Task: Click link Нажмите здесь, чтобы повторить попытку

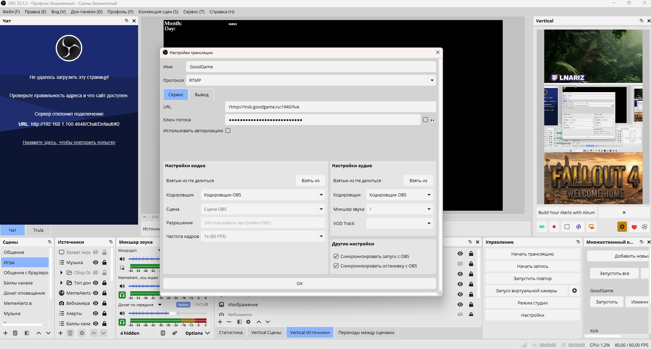Action: coord(69,142)
